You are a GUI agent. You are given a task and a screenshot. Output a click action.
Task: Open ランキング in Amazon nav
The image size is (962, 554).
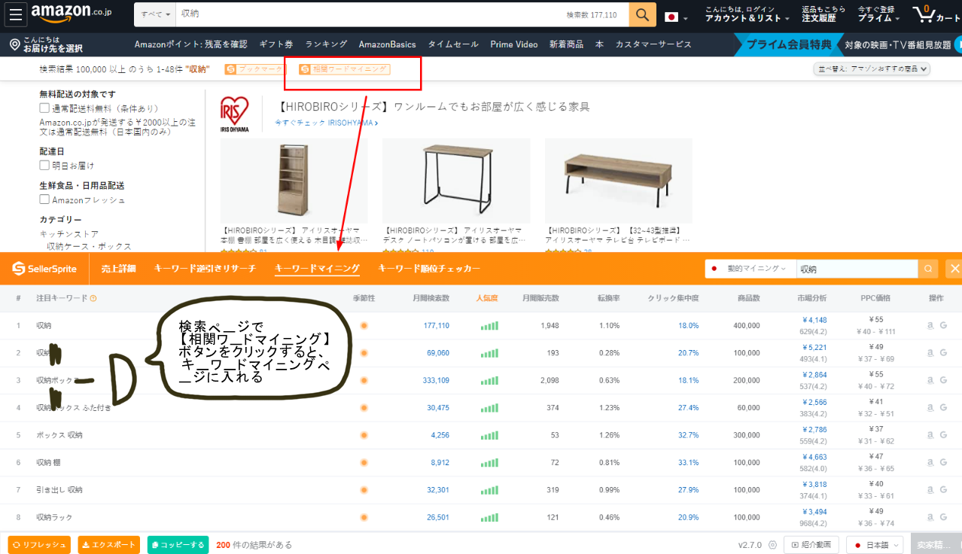tap(326, 44)
